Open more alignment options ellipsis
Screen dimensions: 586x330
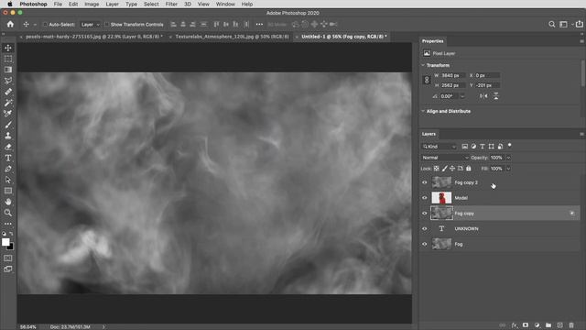pos(259,25)
